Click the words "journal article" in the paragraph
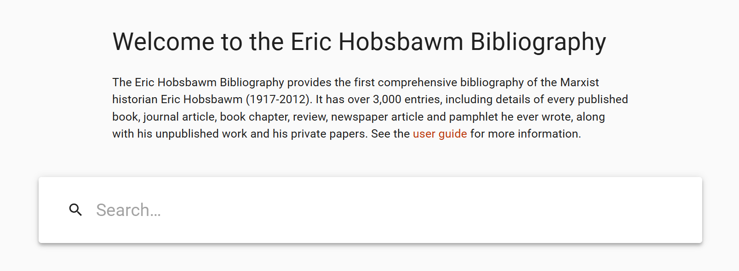739x271 pixels. 179,117
